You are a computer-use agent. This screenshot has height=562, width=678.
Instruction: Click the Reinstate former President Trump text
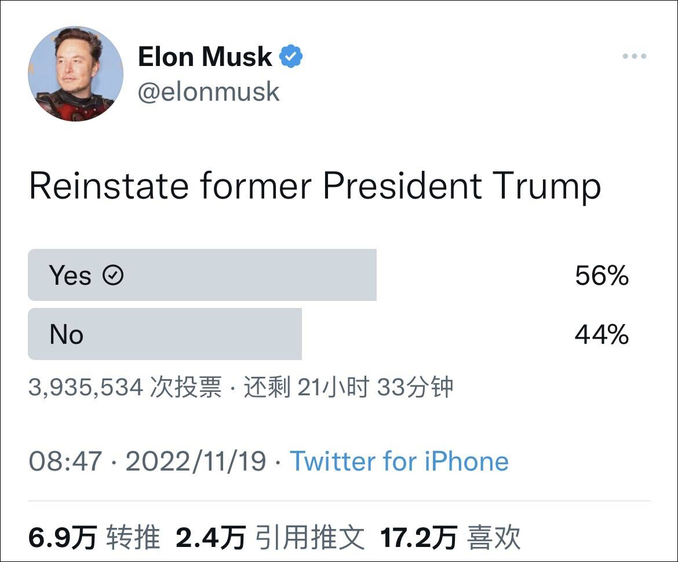click(315, 186)
